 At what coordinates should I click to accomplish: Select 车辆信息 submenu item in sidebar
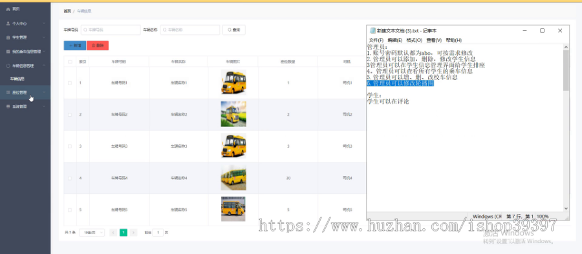17,79
